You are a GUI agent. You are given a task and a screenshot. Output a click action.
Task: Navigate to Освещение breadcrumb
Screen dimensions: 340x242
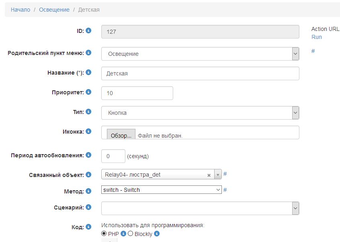54,10
